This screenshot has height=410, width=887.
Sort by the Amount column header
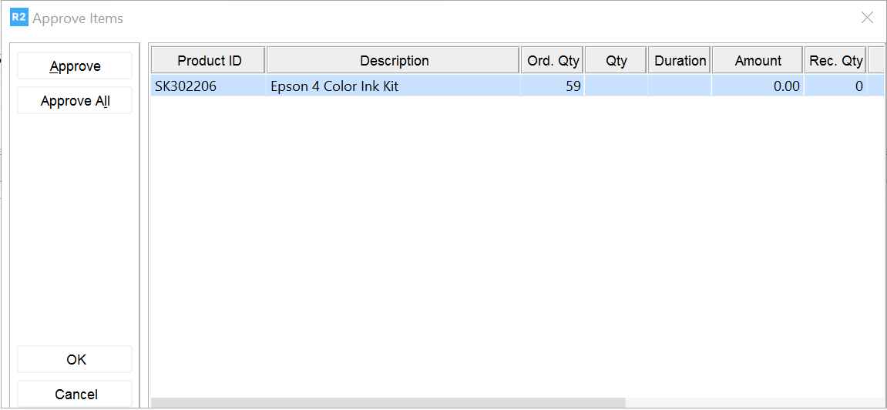coord(758,61)
